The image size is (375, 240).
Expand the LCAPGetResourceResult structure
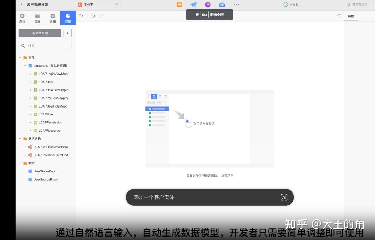25,147
